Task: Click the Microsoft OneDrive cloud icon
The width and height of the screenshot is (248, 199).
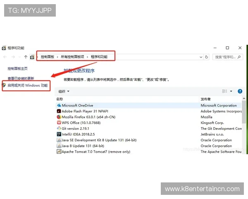Action: tap(59, 105)
